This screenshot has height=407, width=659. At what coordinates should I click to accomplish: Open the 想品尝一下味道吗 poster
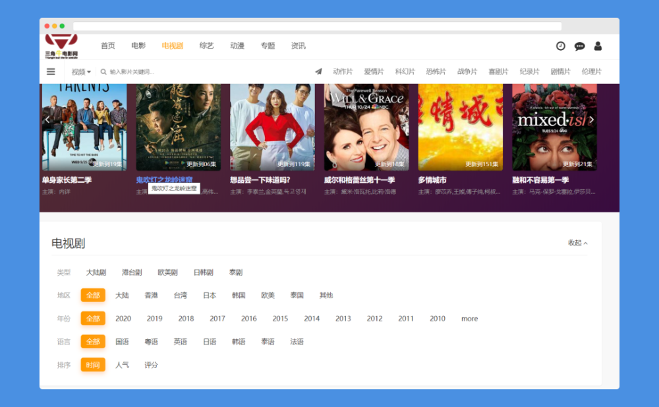pyautogui.click(x=272, y=127)
